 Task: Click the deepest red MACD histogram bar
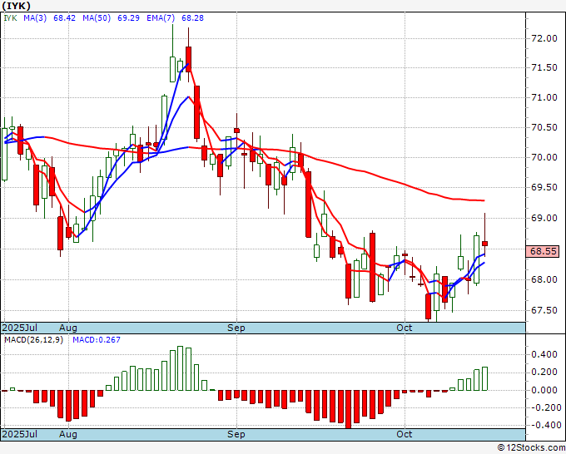[x=349, y=409]
